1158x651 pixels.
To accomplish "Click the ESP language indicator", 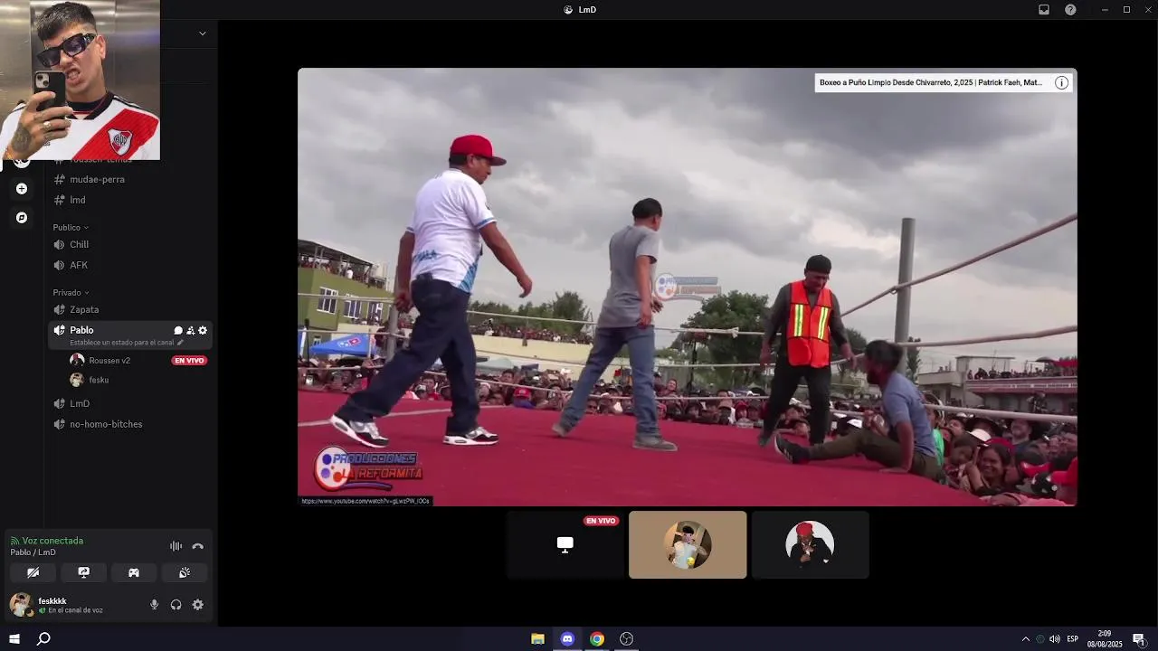I will pos(1073,639).
